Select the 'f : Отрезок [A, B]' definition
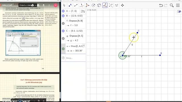The height and width of the screenshot is (102, 182). coord(75,21)
